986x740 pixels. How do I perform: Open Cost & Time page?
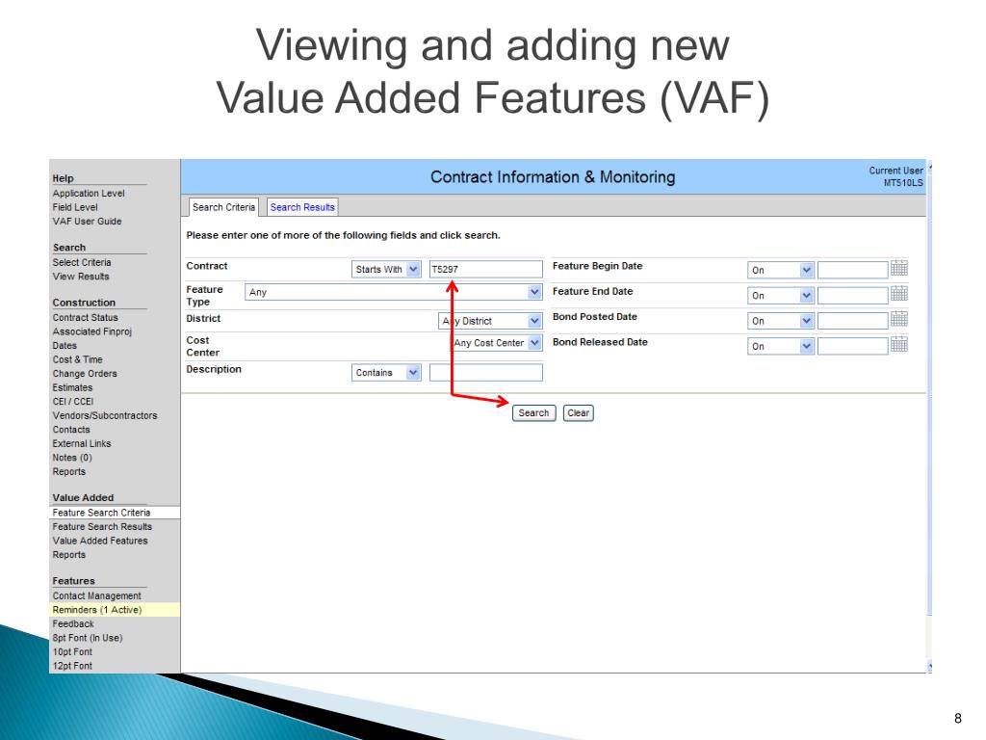77,359
